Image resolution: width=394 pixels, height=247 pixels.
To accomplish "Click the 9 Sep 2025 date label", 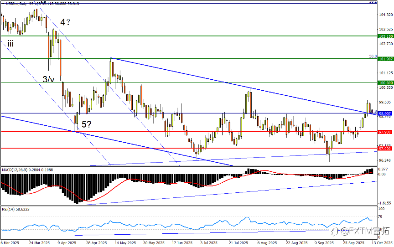I will (x=324, y=243).
